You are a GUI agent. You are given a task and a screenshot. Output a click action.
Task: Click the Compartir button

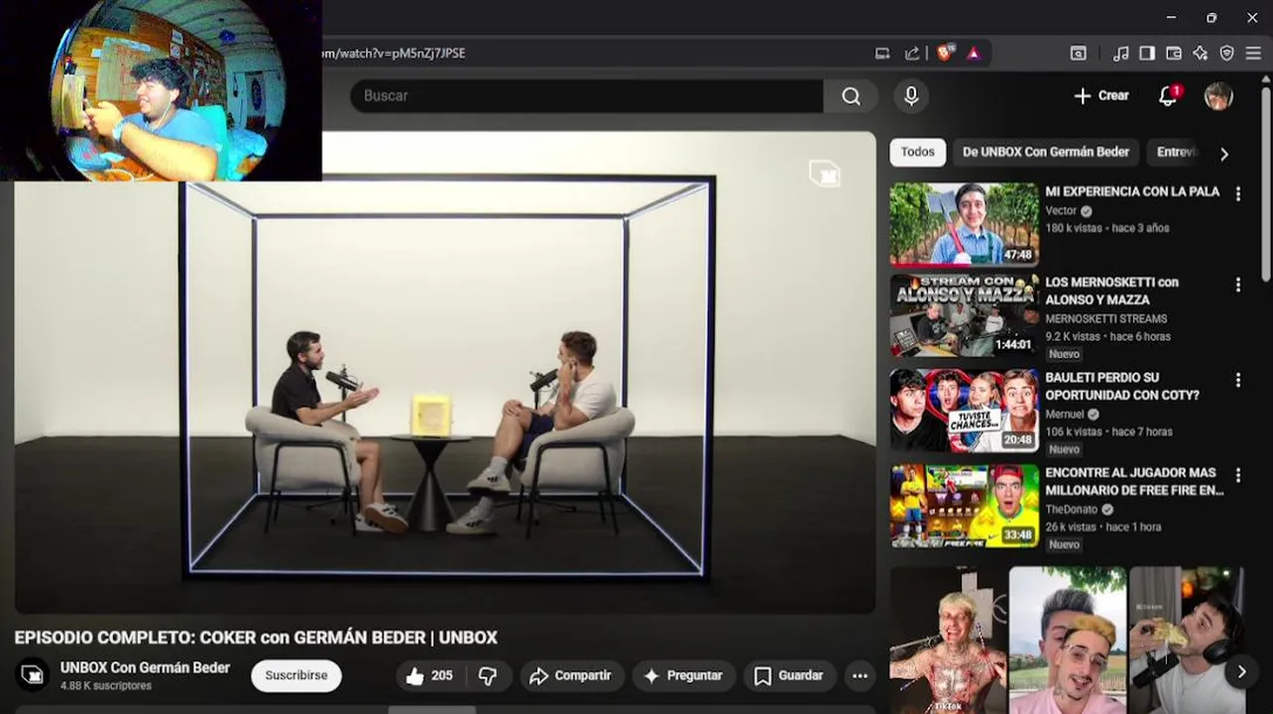[x=572, y=675]
